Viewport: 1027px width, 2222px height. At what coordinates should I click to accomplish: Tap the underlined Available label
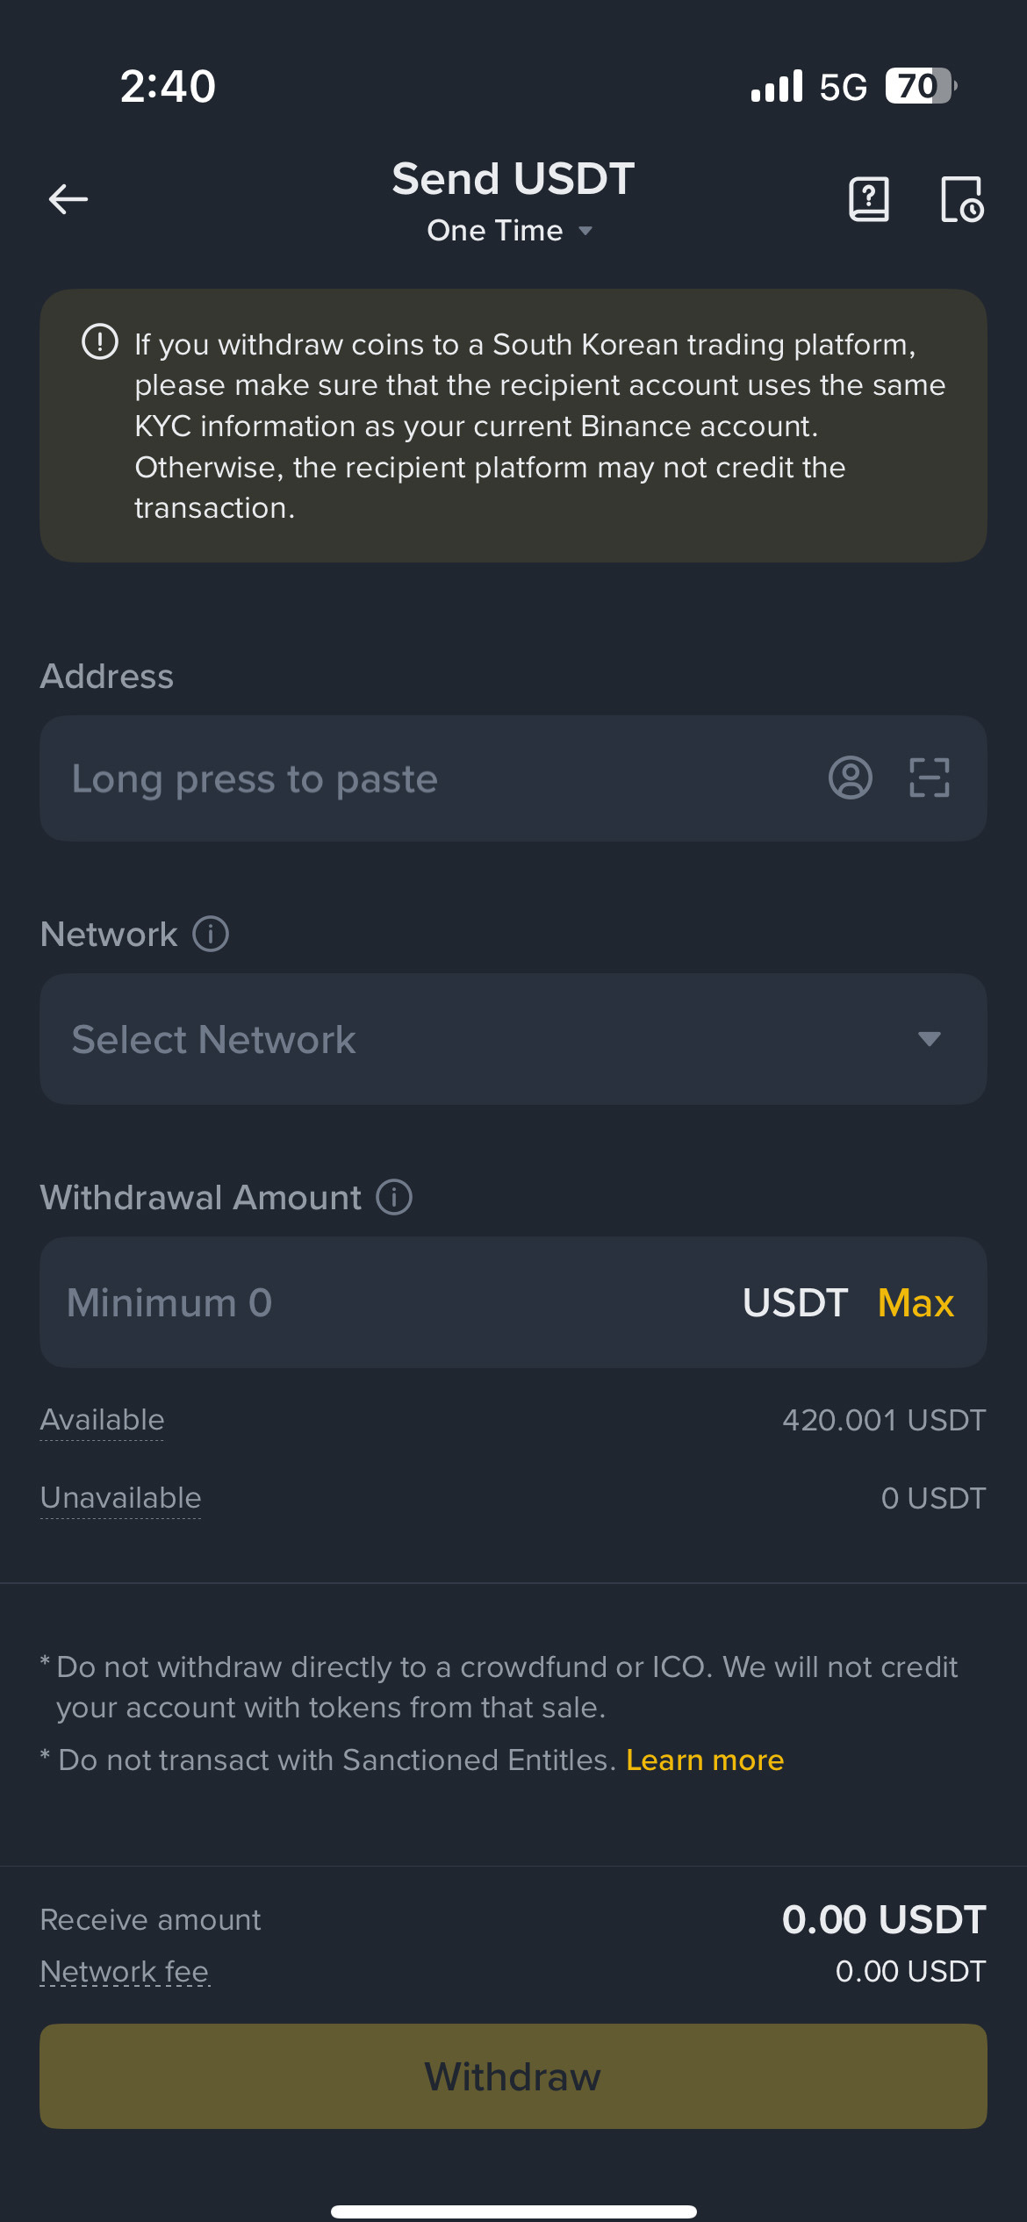(x=103, y=1420)
